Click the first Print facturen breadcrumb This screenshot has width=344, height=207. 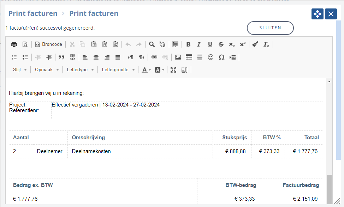(33, 13)
